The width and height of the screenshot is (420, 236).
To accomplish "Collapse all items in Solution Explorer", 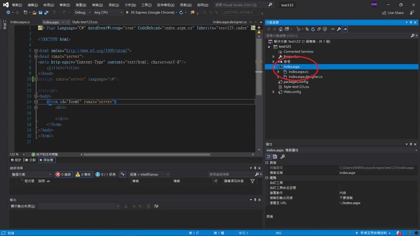I will point(319,29).
